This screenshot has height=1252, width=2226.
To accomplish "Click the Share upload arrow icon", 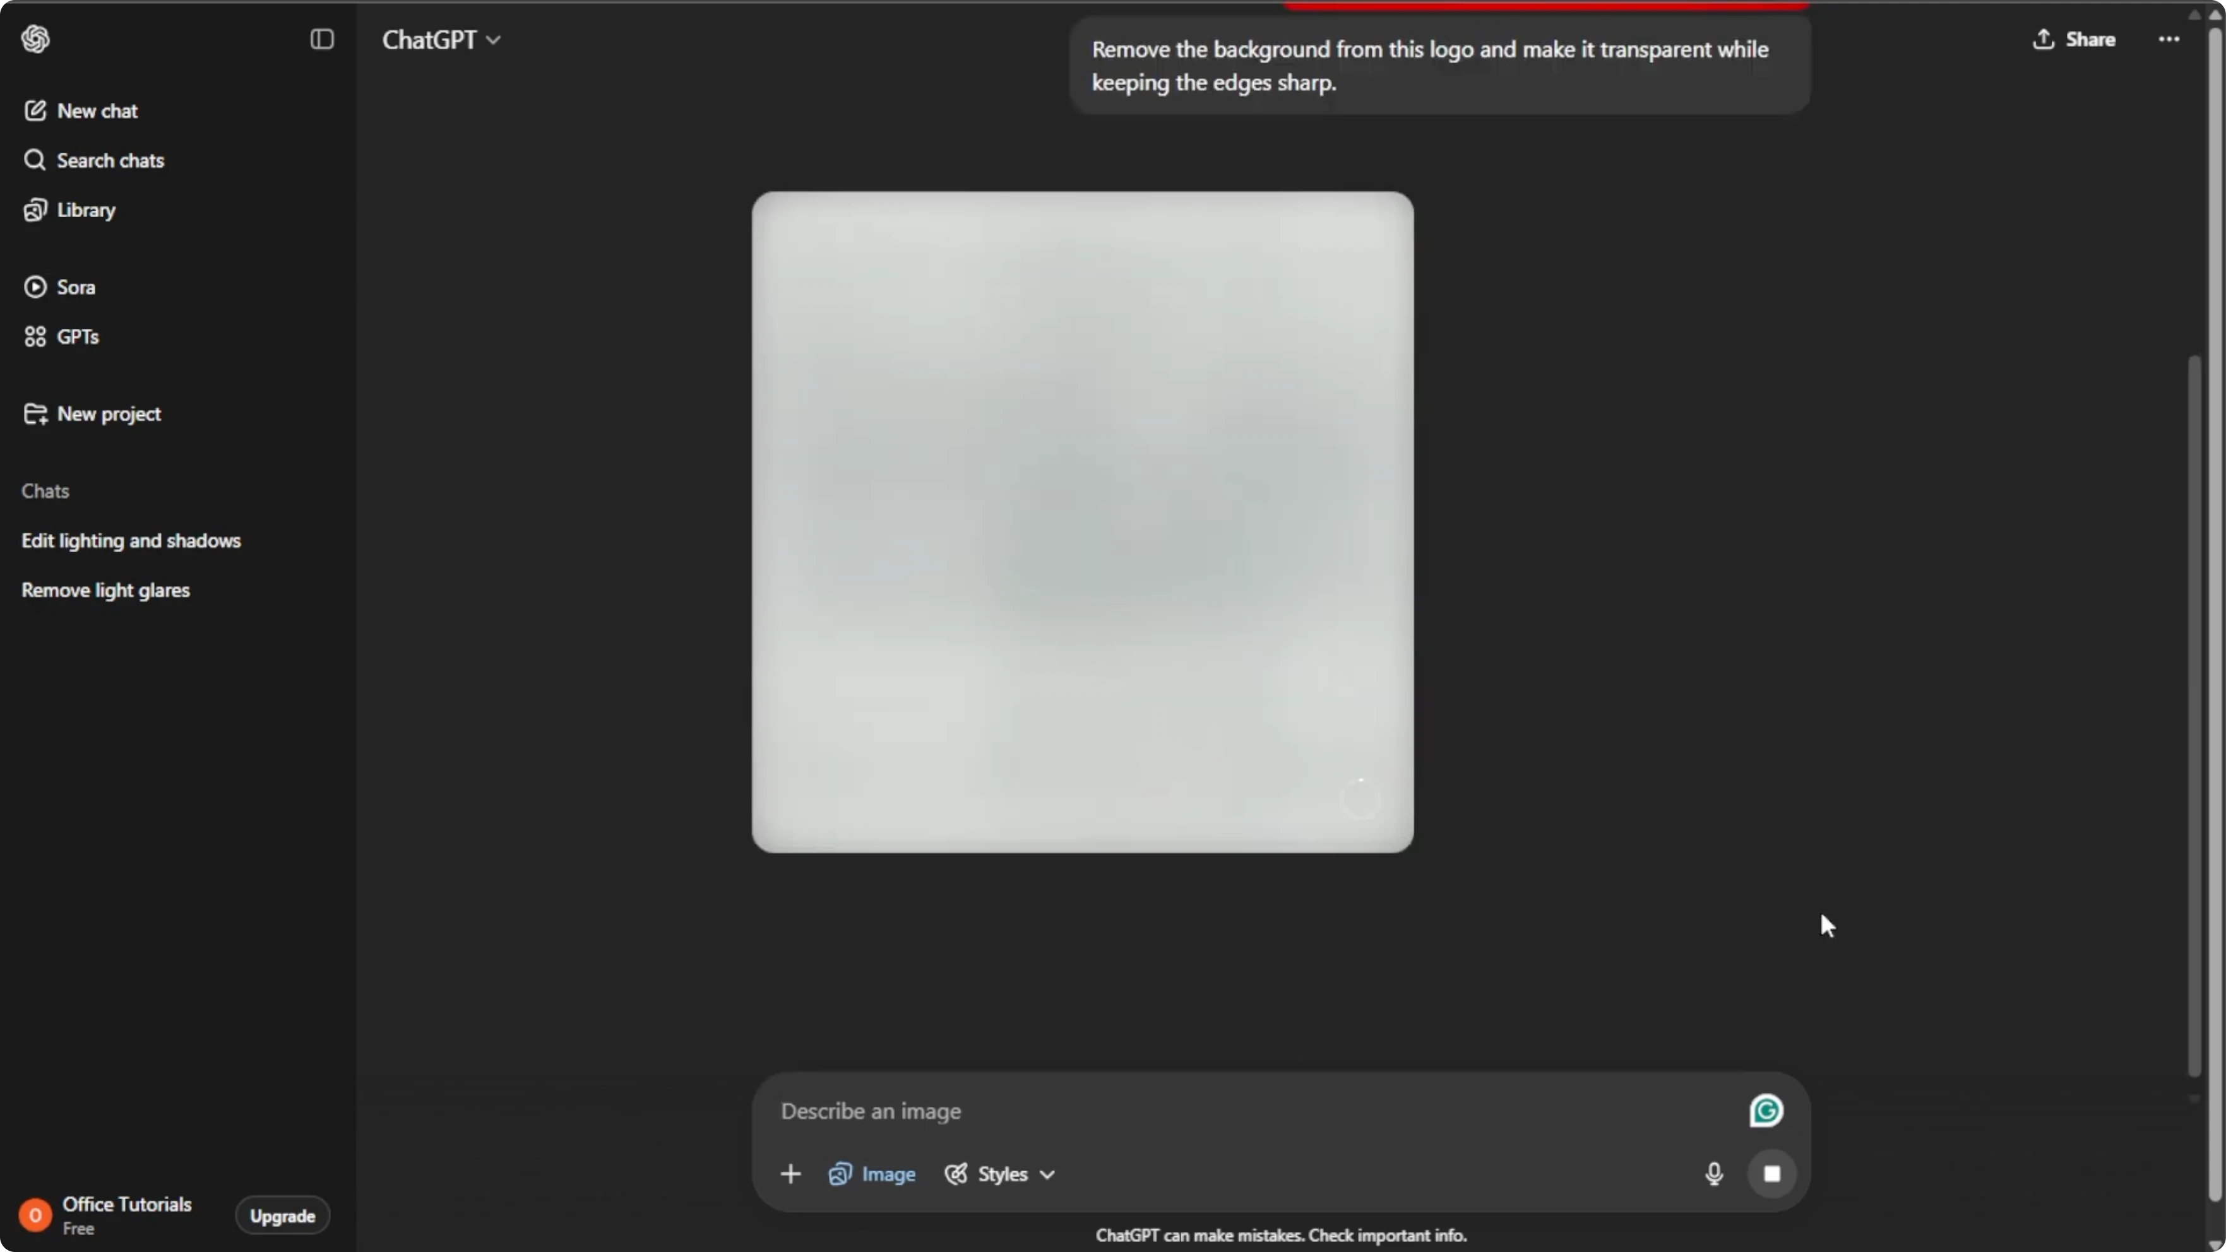I will [x=2043, y=39].
